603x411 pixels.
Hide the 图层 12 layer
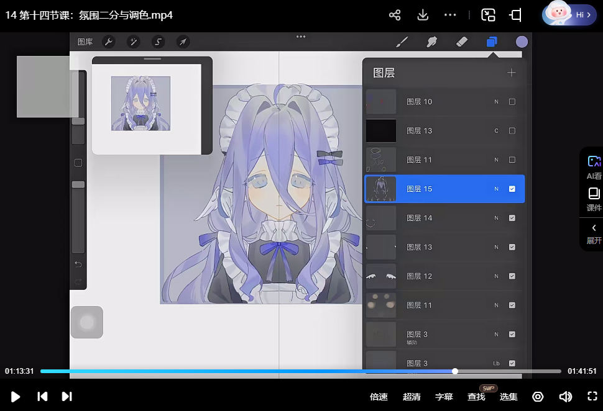[512, 276]
